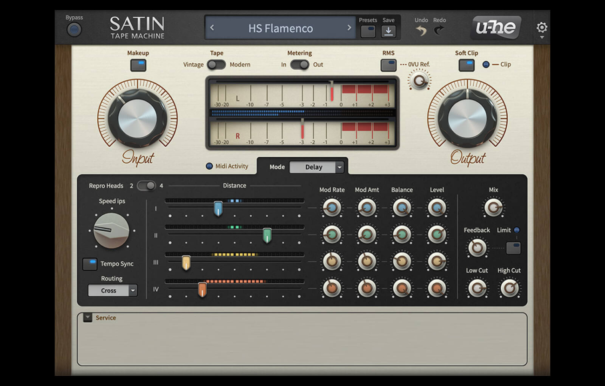Toggle the feedback Limit button
605x386 pixels.
[513, 248]
